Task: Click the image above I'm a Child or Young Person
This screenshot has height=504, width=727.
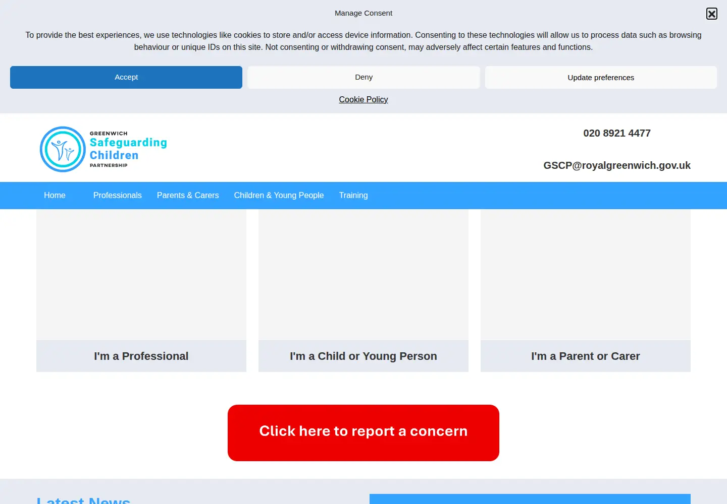Action: pos(363,275)
